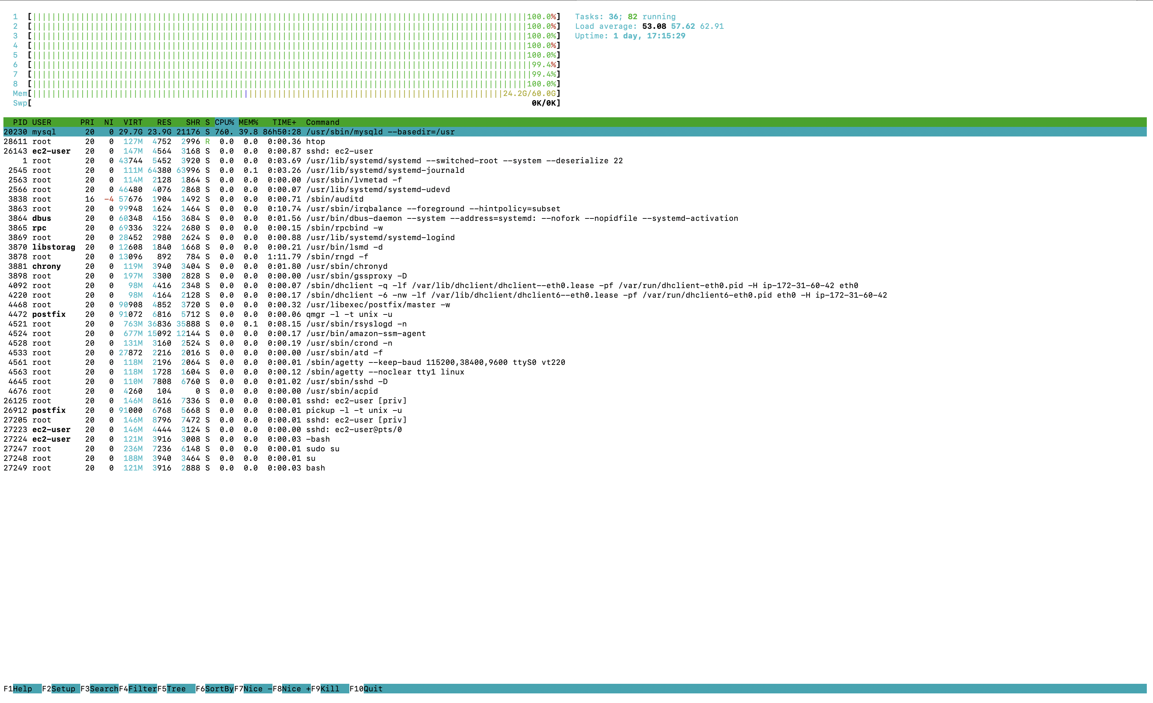
Task: Select the lsmd process row
Action: point(575,247)
